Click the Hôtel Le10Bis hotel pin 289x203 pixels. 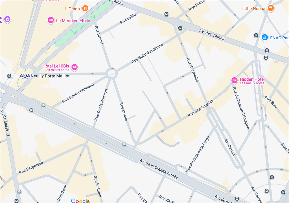point(75,67)
